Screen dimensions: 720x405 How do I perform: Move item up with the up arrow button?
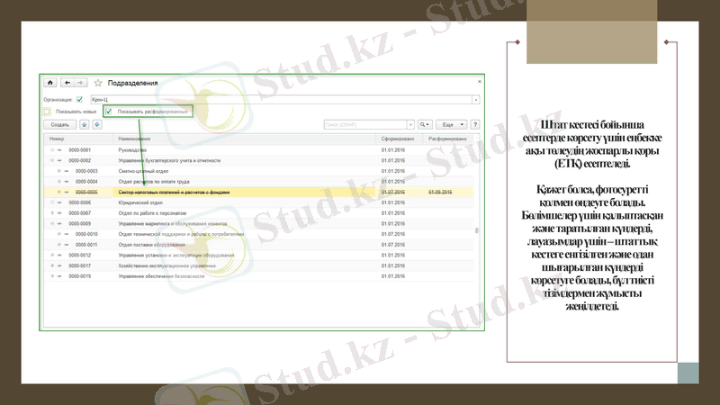(x=85, y=125)
